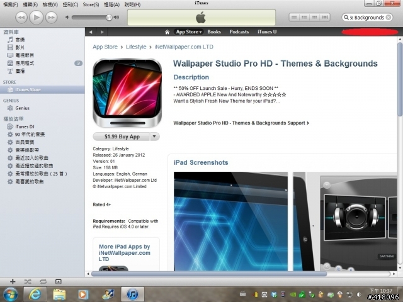Switch to list view icon
The image size is (403, 302).
coord(294,17)
